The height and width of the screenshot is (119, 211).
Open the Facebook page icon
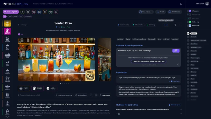pos(91,95)
